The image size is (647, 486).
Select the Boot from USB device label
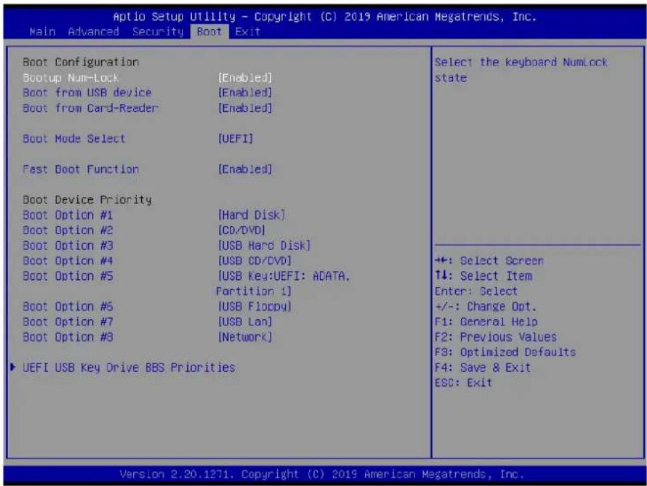(x=87, y=93)
